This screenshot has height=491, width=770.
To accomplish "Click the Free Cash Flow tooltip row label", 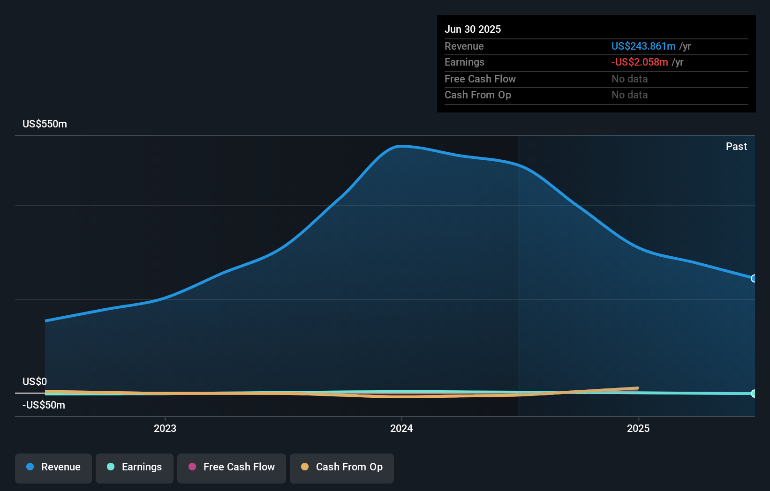I will (x=480, y=79).
